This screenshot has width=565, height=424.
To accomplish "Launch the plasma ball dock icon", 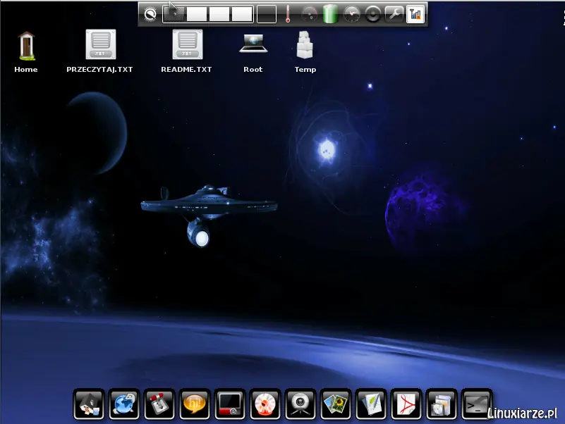I will (x=265, y=404).
